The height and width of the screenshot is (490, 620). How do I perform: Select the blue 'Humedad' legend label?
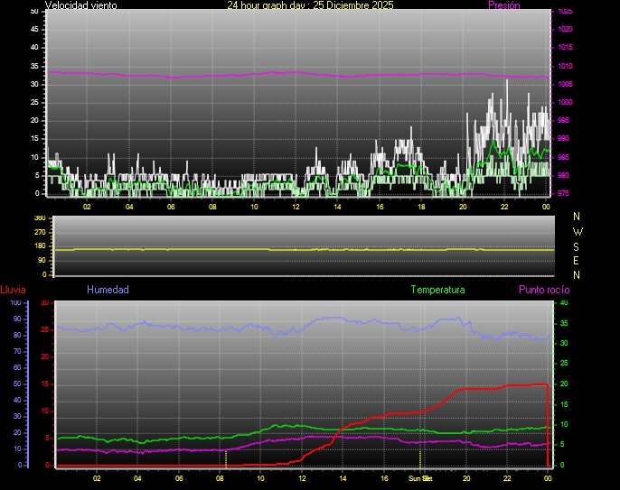(108, 290)
